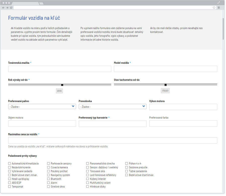
Task: Click the Stav tachometra slider handle
Action: 165,85
